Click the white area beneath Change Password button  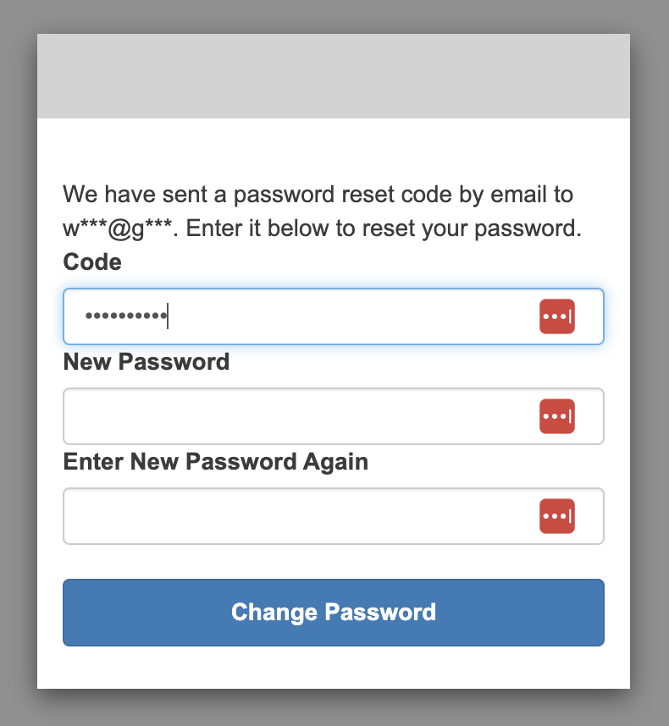334,668
